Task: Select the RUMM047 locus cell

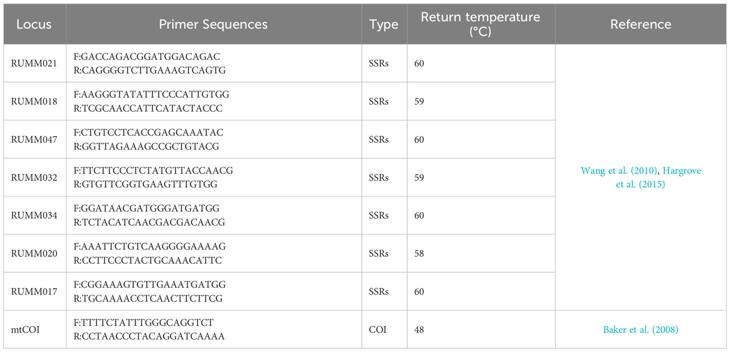Action: click(34, 139)
